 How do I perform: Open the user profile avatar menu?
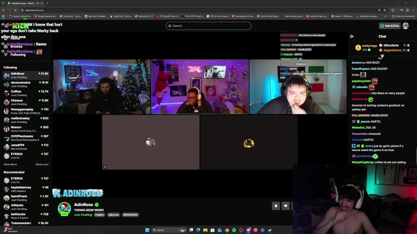pos(406,26)
